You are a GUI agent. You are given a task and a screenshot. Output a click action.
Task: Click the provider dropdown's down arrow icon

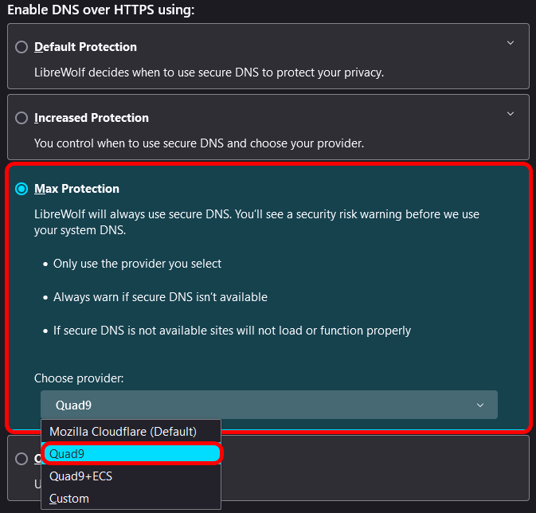pos(480,405)
